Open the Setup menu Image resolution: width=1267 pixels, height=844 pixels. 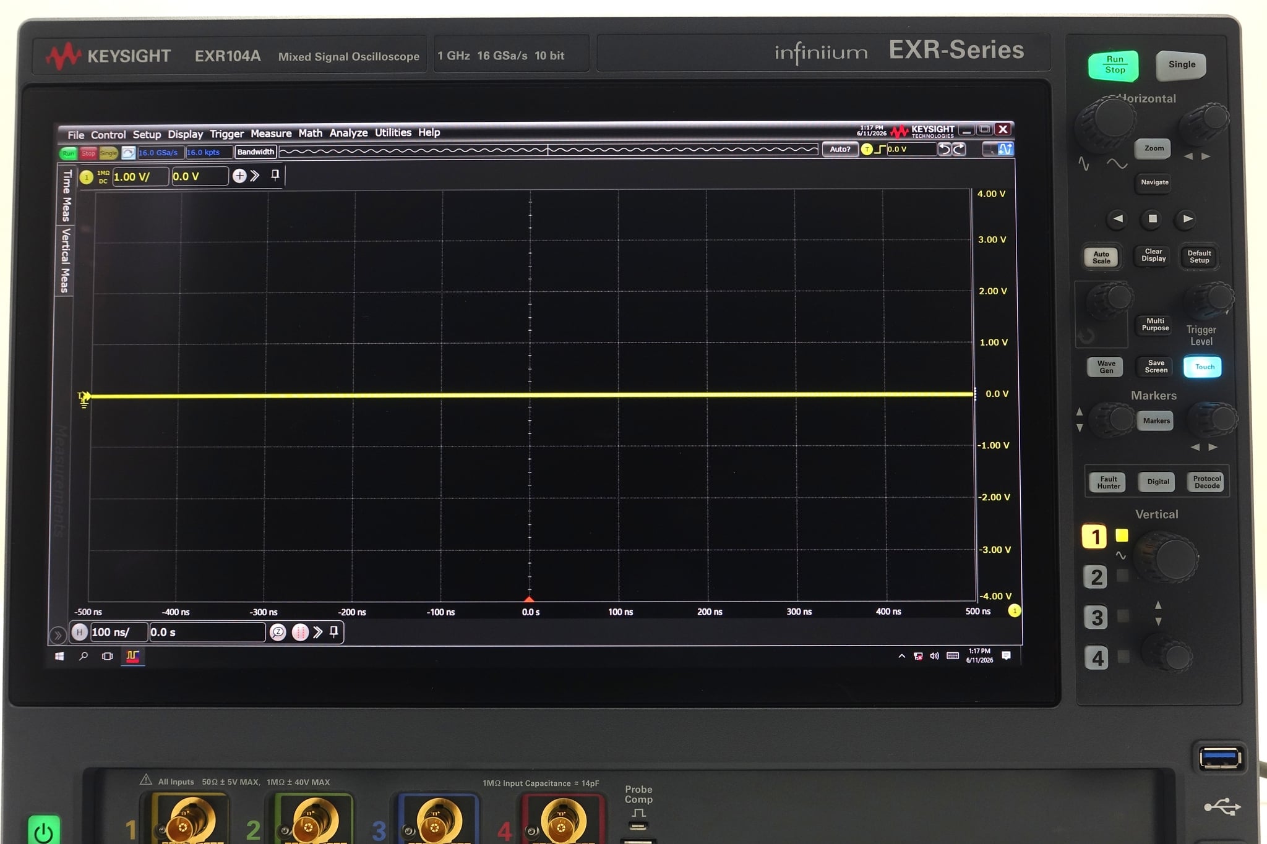(x=147, y=135)
